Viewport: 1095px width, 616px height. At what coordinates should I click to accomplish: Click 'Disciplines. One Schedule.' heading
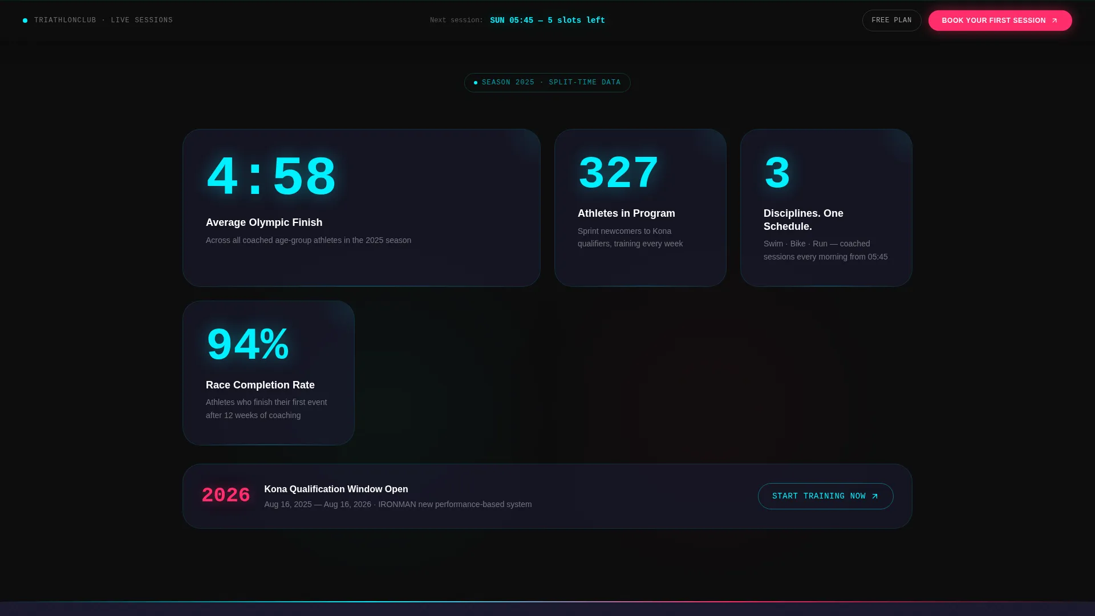click(804, 220)
